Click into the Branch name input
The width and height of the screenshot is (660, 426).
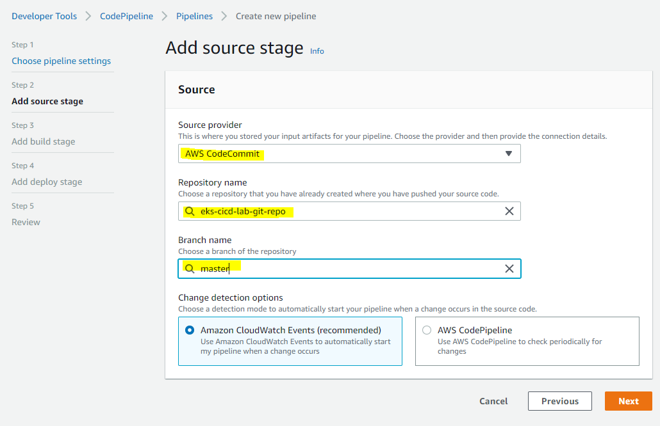(x=349, y=269)
